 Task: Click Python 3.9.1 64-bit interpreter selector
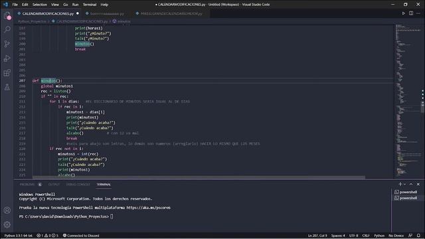[x=18, y=236]
